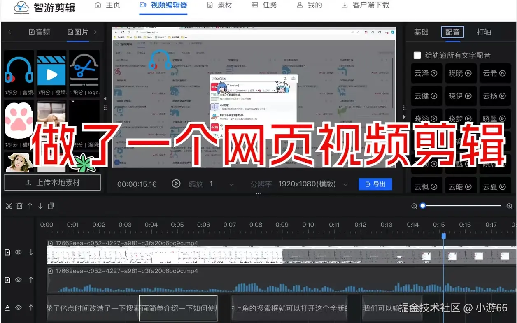Image resolution: width=517 pixels, height=323 pixels.
Task: Click the 0:05 mark on timeline ruler
Action: coord(177,225)
